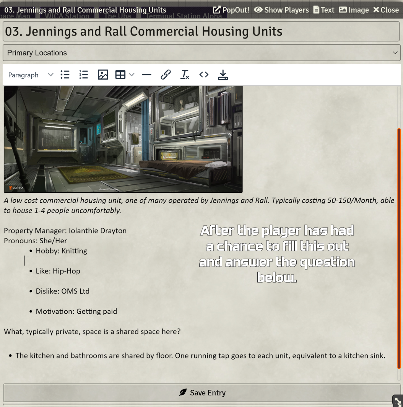Click the 'Dislike: OMS Ltd' bullet text
Image resolution: width=403 pixels, height=407 pixels.
tap(63, 291)
